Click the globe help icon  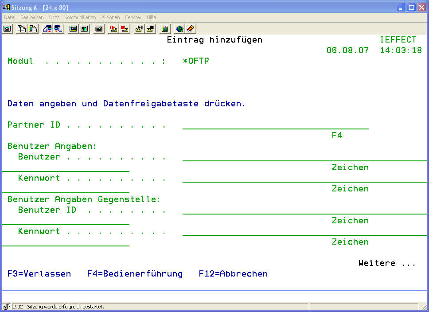[x=179, y=29]
